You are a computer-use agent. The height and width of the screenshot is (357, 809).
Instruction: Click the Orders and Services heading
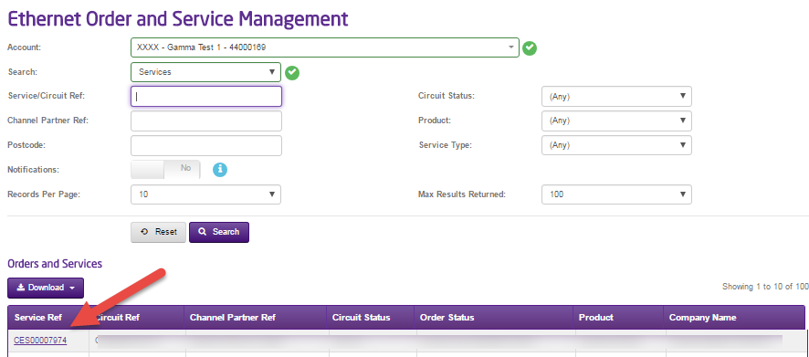(55, 264)
